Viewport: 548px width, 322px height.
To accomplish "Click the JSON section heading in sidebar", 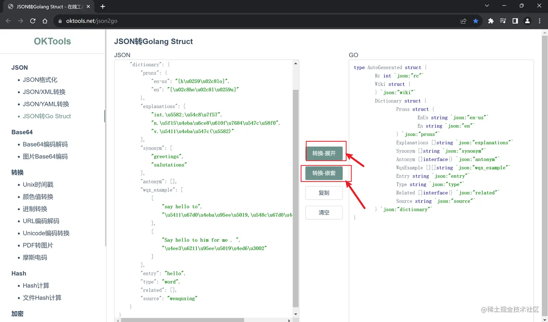I will (20, 68).
